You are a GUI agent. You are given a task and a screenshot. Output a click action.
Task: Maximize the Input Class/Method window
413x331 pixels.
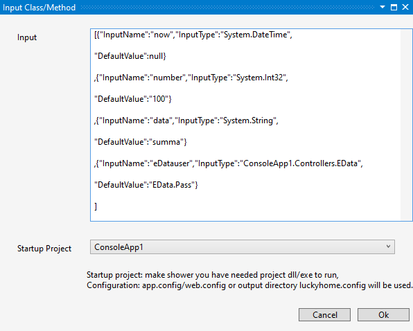click(394, 7)
